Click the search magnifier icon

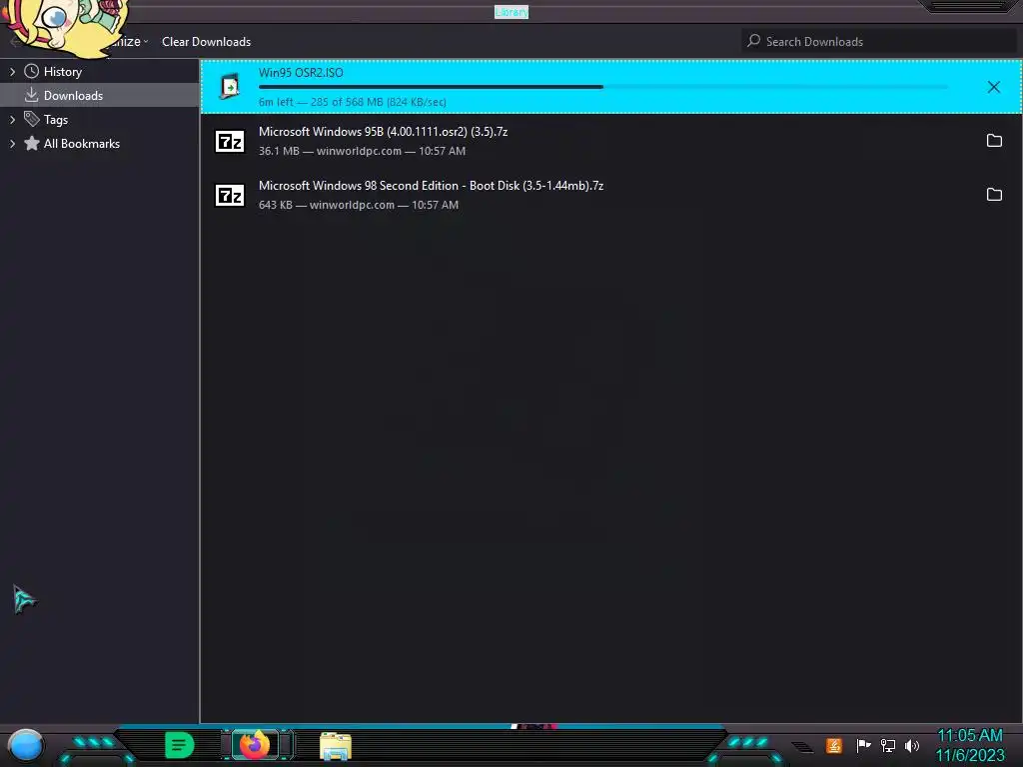click(754, 40)
